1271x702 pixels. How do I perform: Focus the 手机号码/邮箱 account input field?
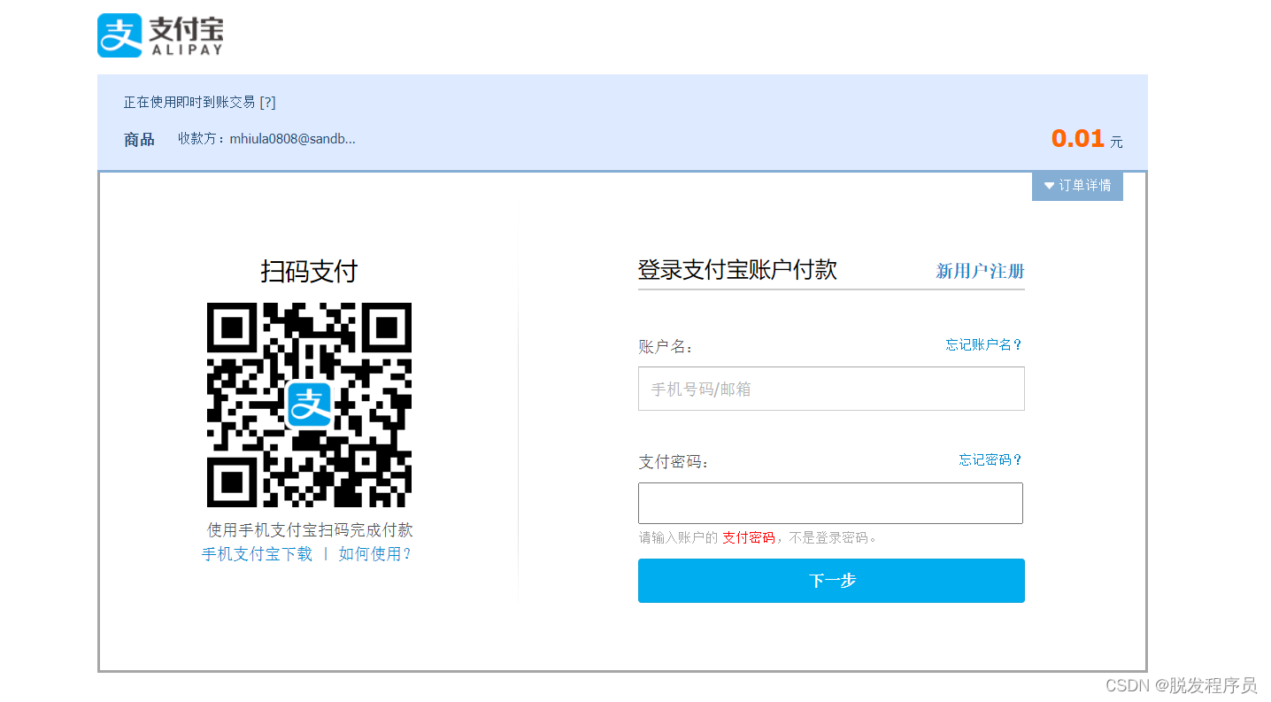pos(830,389)
